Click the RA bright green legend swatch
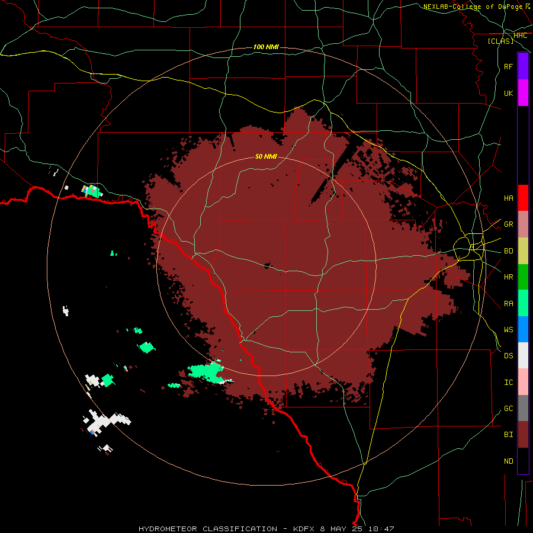533x533 pixels. pos(523,303)
